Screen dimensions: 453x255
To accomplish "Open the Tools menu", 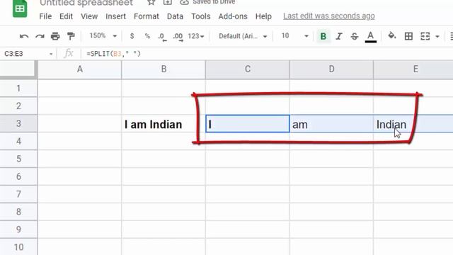I will (x=201, y=16).
